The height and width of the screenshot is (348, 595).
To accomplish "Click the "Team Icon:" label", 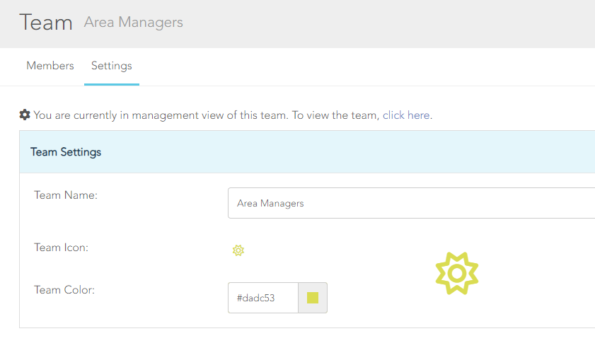I will click(61, 248).
